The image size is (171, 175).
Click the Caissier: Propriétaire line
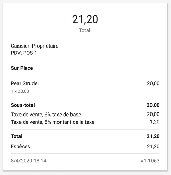pos(35,46)
